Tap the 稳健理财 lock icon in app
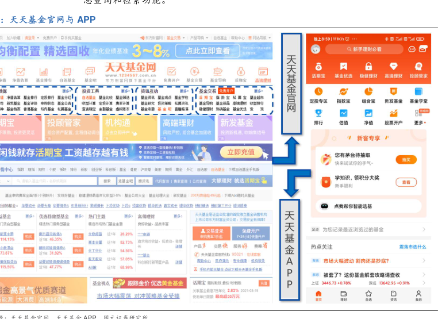 point(368,67)
